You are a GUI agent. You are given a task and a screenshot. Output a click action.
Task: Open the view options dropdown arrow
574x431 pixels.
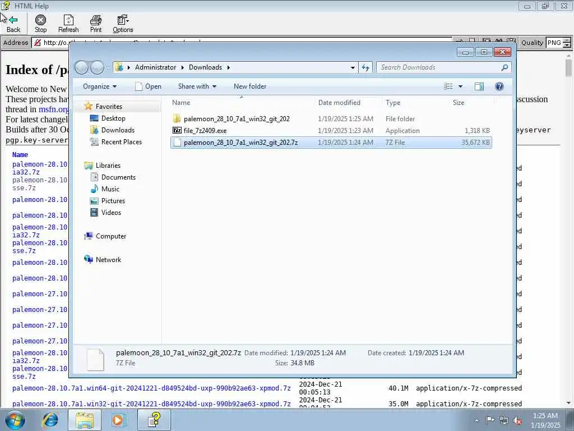click(x=461, y=86)
